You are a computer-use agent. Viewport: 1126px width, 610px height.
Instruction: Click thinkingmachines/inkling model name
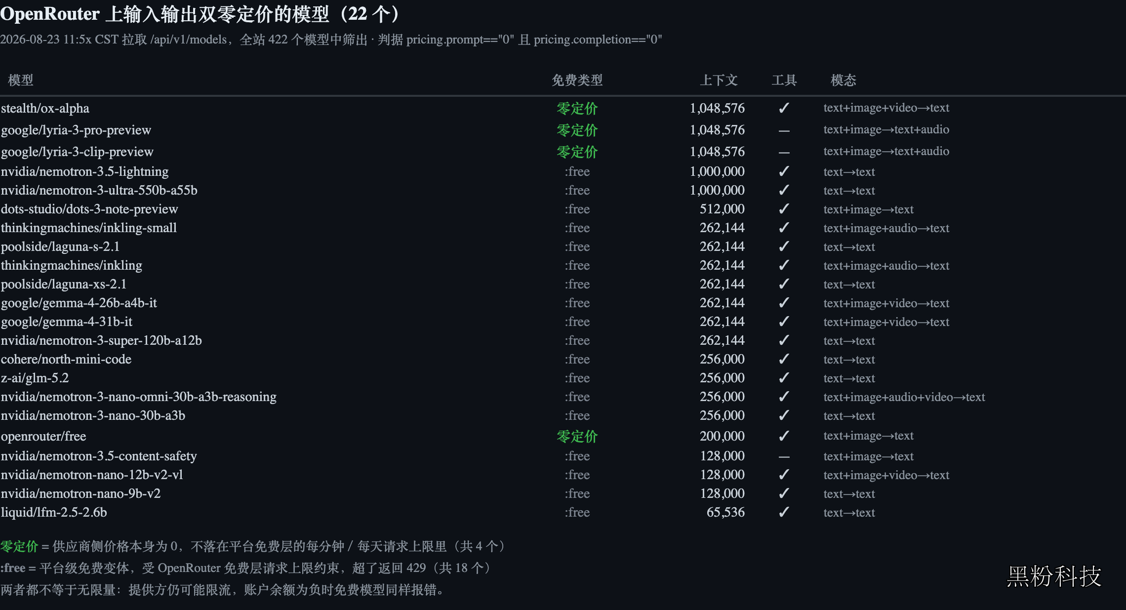pos(72,265)
